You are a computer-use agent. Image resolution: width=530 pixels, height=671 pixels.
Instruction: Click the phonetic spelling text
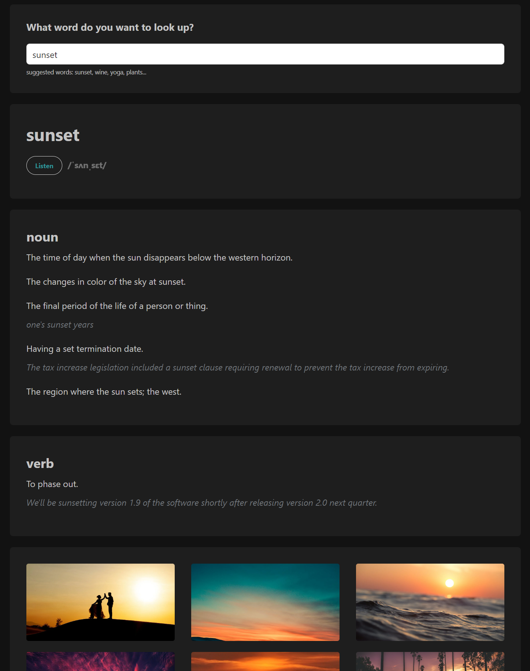click(87, 166)
